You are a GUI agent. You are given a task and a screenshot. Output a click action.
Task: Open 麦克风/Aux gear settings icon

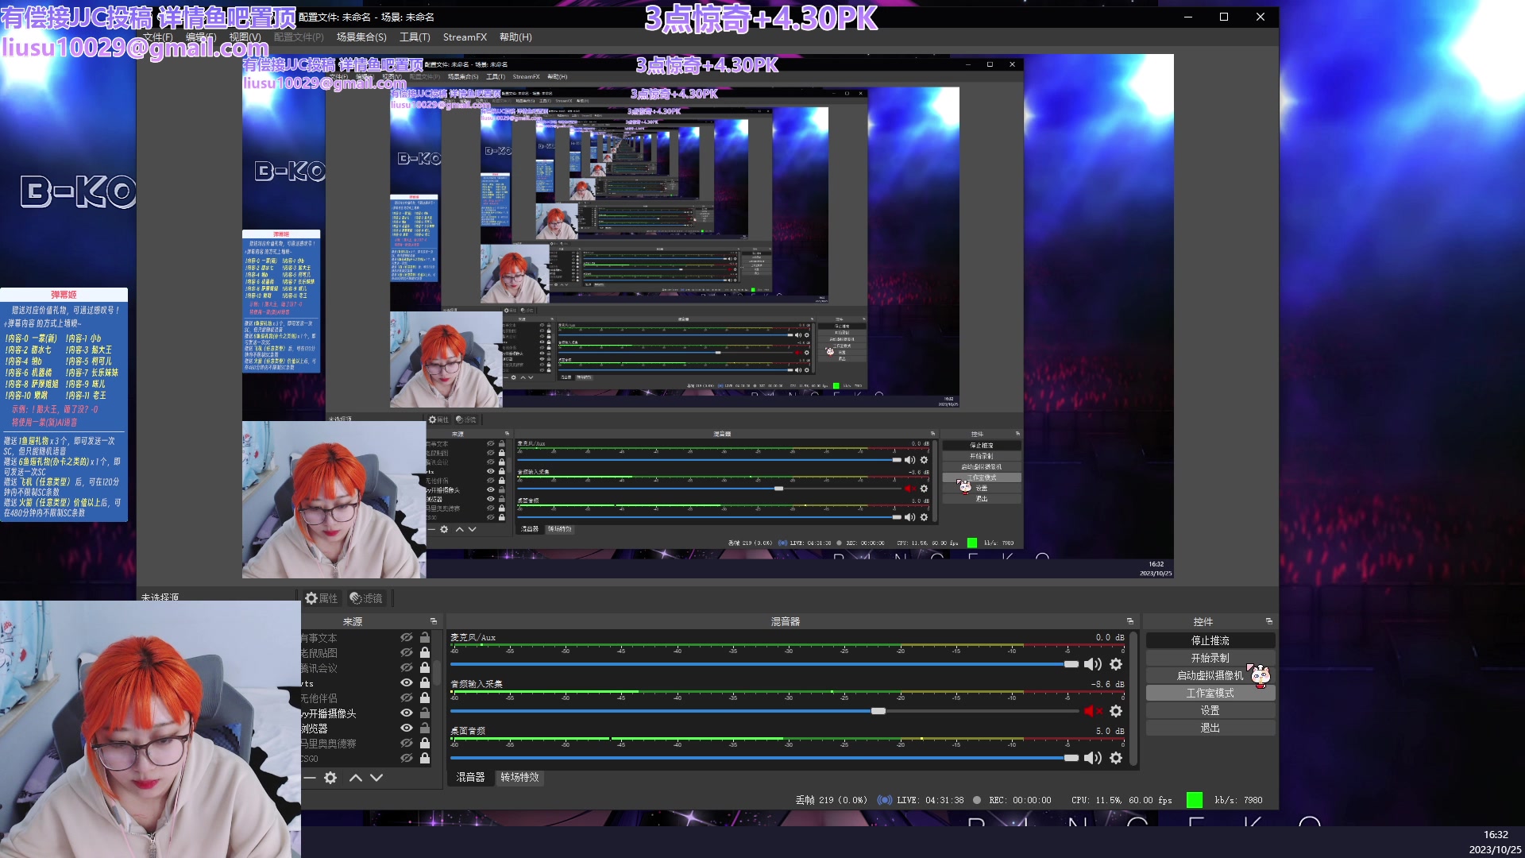[x=1116, y=664]
